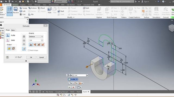Expand the Modify panel dropdown
Image resolution: width=174 pixels, height=97 pixels.
click(74, 17)
